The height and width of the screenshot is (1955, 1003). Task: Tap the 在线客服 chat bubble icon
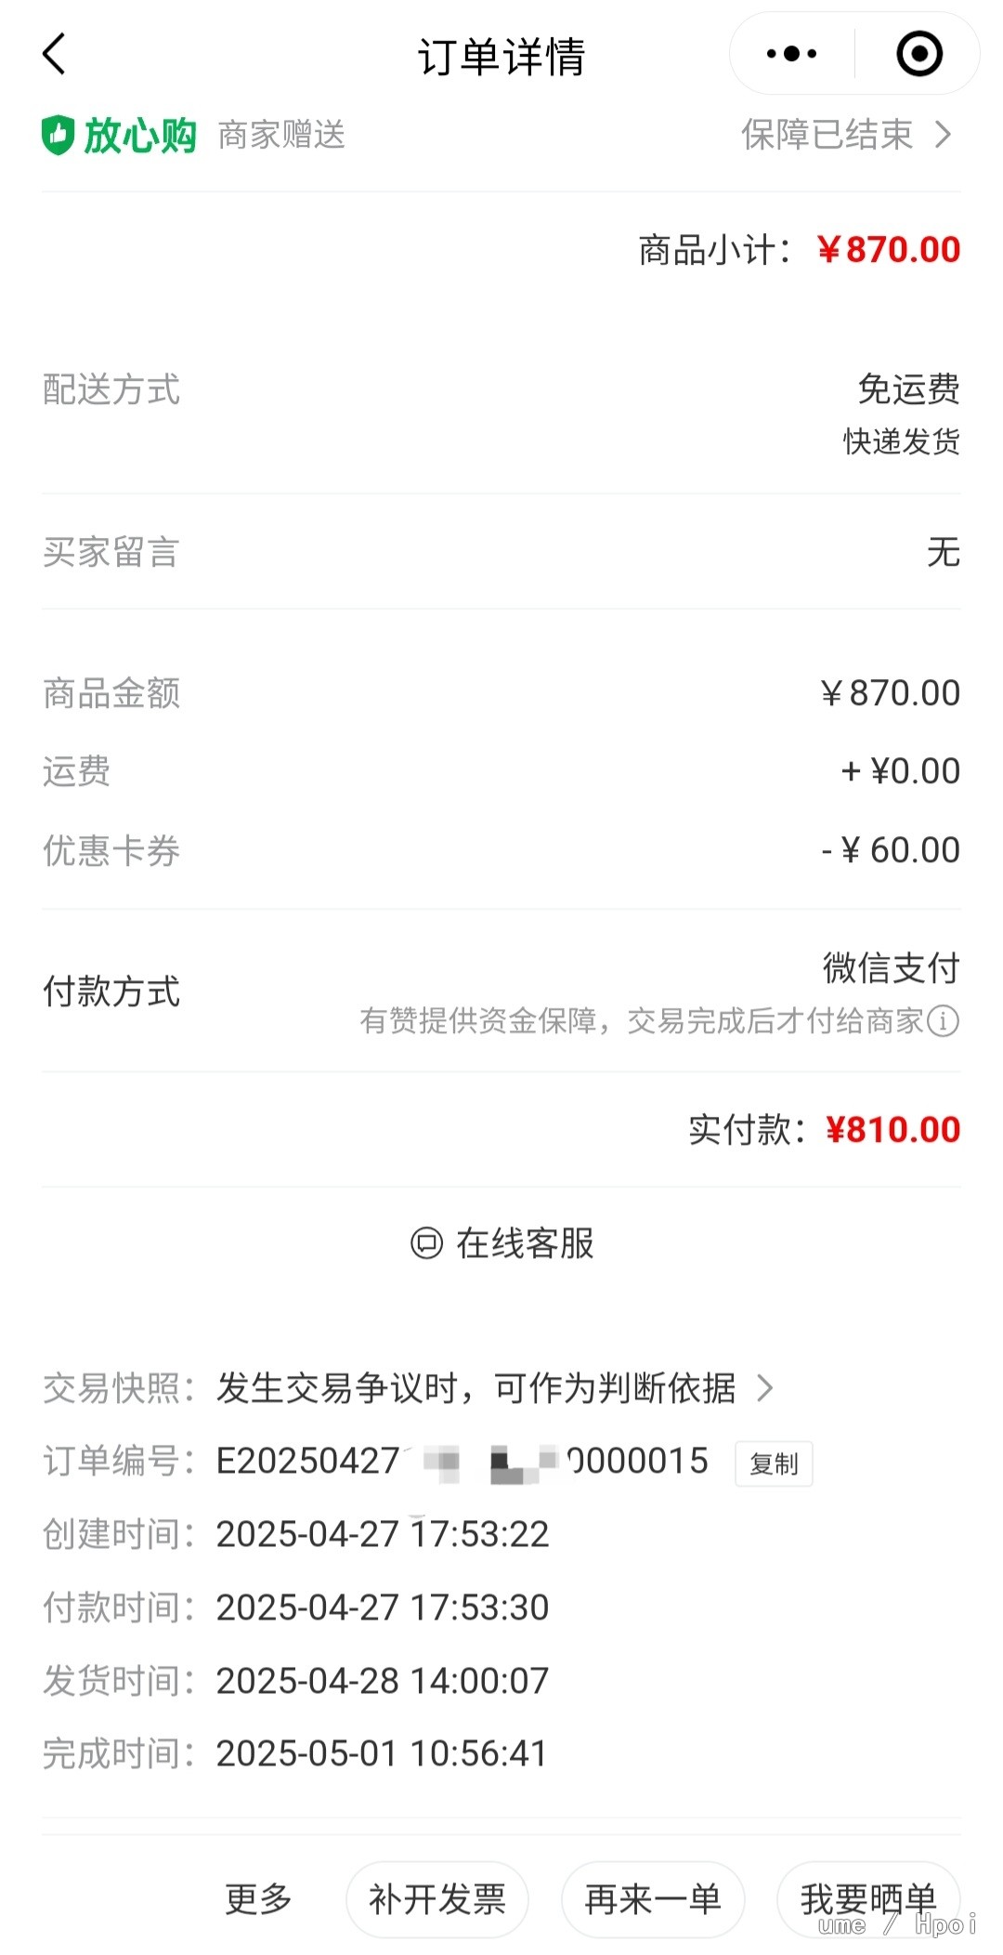pos(426,1243)
